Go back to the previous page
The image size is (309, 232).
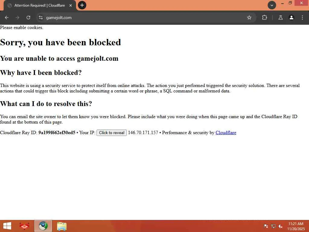pos(7,18)
